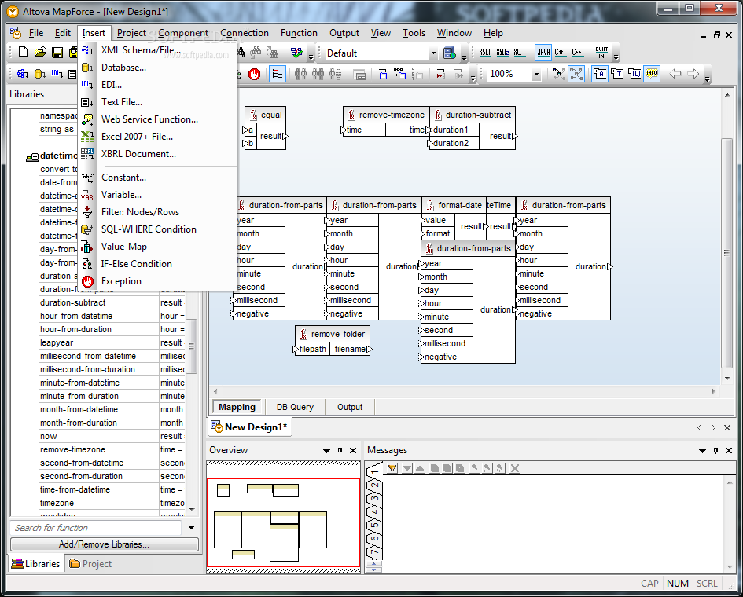Click the Overview minimap viewport
The height and width of the screenshot is (597, 743).
283,522
